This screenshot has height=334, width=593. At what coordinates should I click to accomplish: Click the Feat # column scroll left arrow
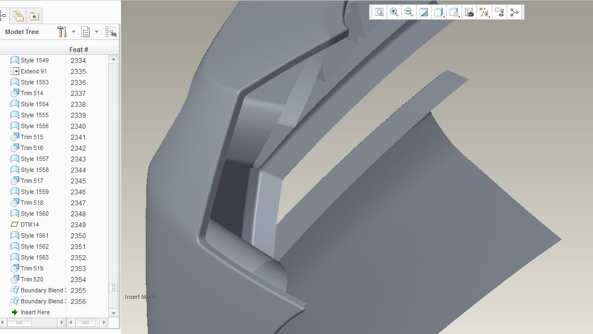click(71, 323)
